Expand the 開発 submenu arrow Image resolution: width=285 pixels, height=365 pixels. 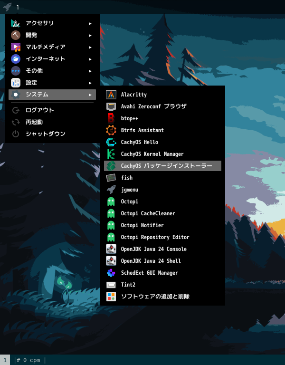tap(90, 35)
